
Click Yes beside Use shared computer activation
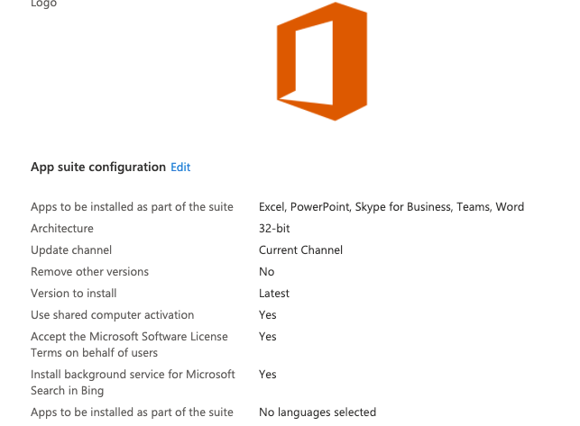(x=268, y=315)
